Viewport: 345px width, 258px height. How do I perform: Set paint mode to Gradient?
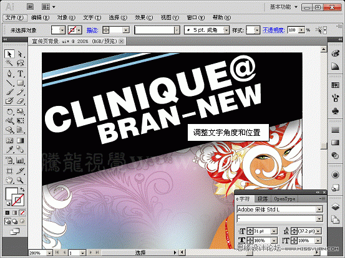pos(15,213)
